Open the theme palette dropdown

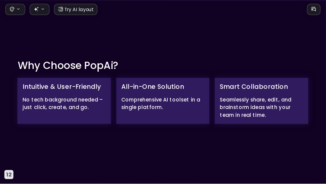point(15,9)
